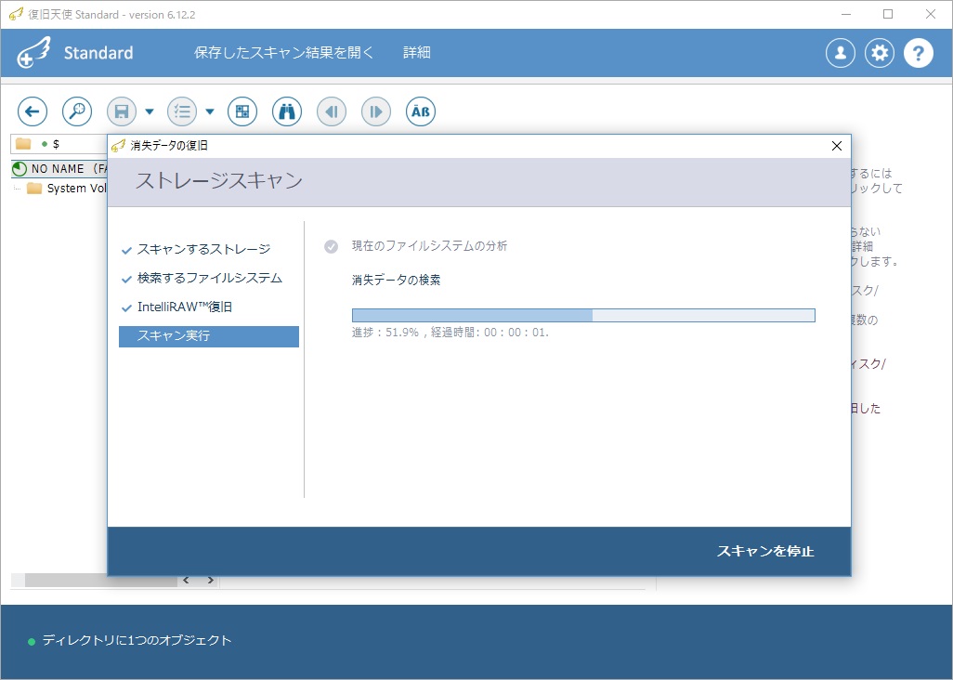
Task: Click the checklist selection icon
Action: [182, 111]
